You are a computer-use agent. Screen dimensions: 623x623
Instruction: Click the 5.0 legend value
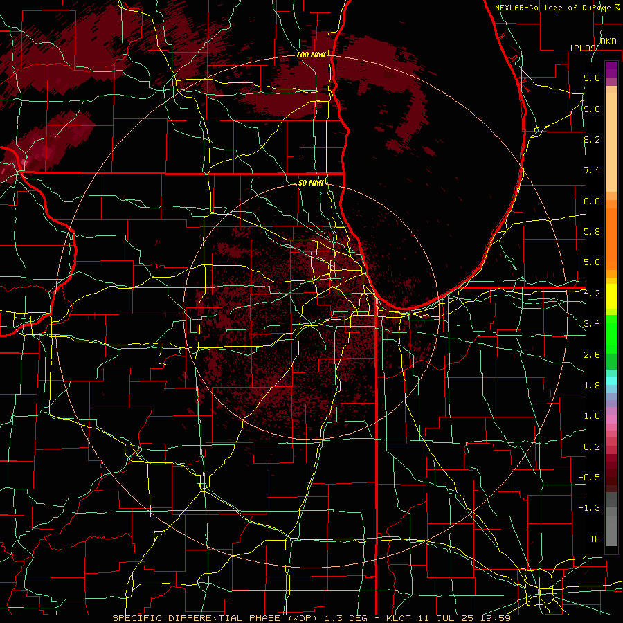click(592, 262)
